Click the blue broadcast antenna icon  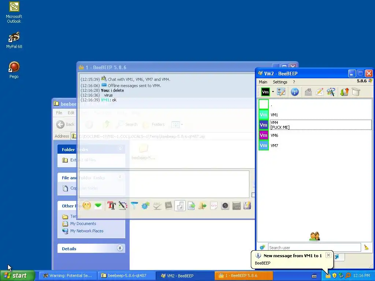click(x=295, y=92)
